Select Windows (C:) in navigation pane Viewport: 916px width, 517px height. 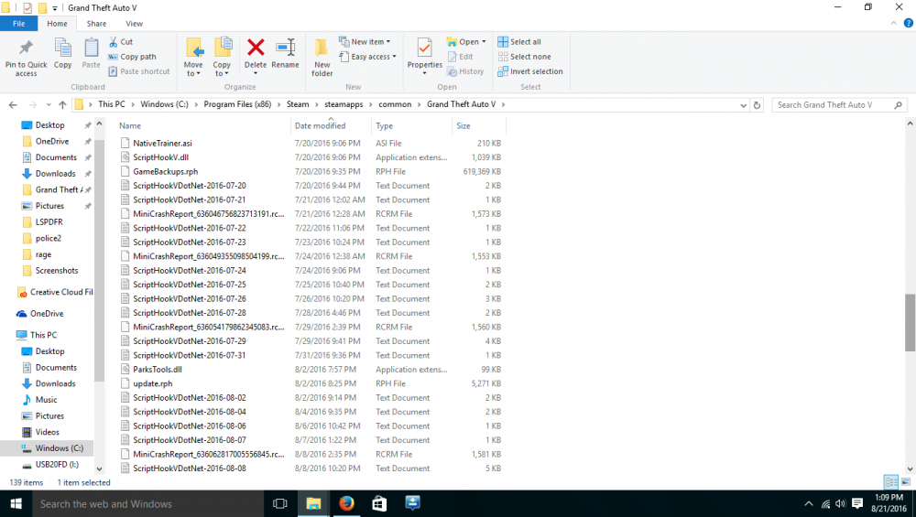[x=59, y=448]
